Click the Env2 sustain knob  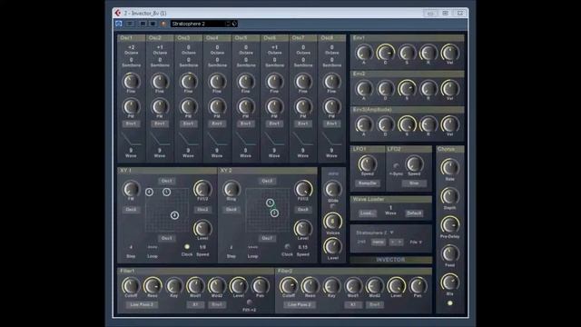(407, 89)
